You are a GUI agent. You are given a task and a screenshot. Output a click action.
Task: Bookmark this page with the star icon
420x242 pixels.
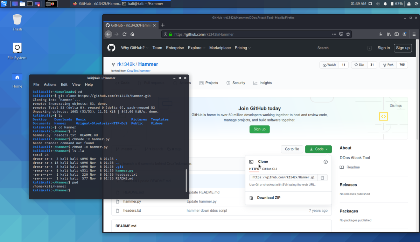point(348,34)
